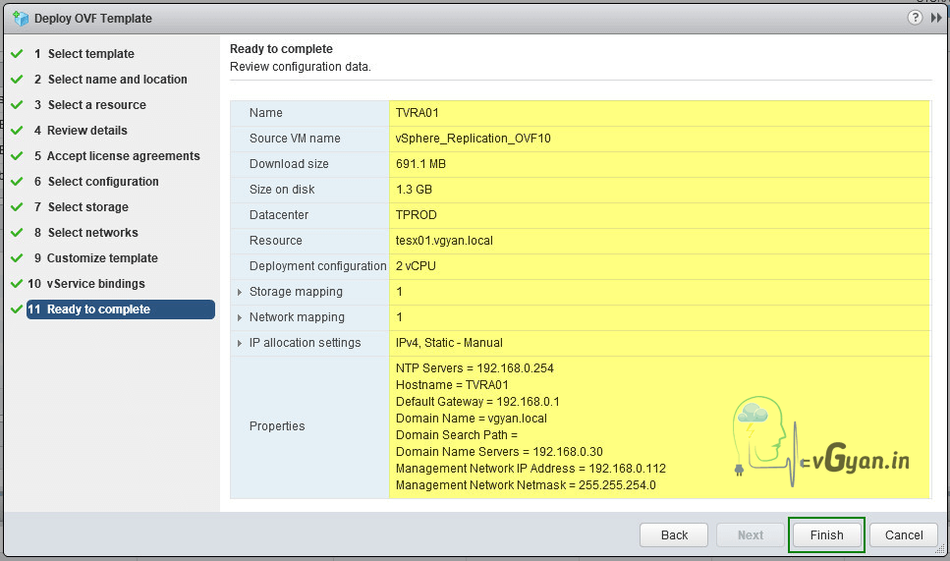
Task: Open step 5 Accept license agreements
Action: (124, 155)
